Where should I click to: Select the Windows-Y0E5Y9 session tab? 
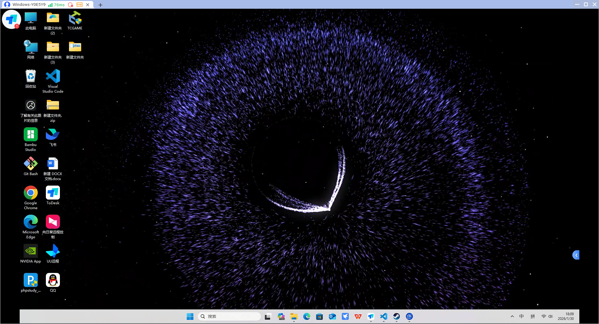[x=29, y=5]
